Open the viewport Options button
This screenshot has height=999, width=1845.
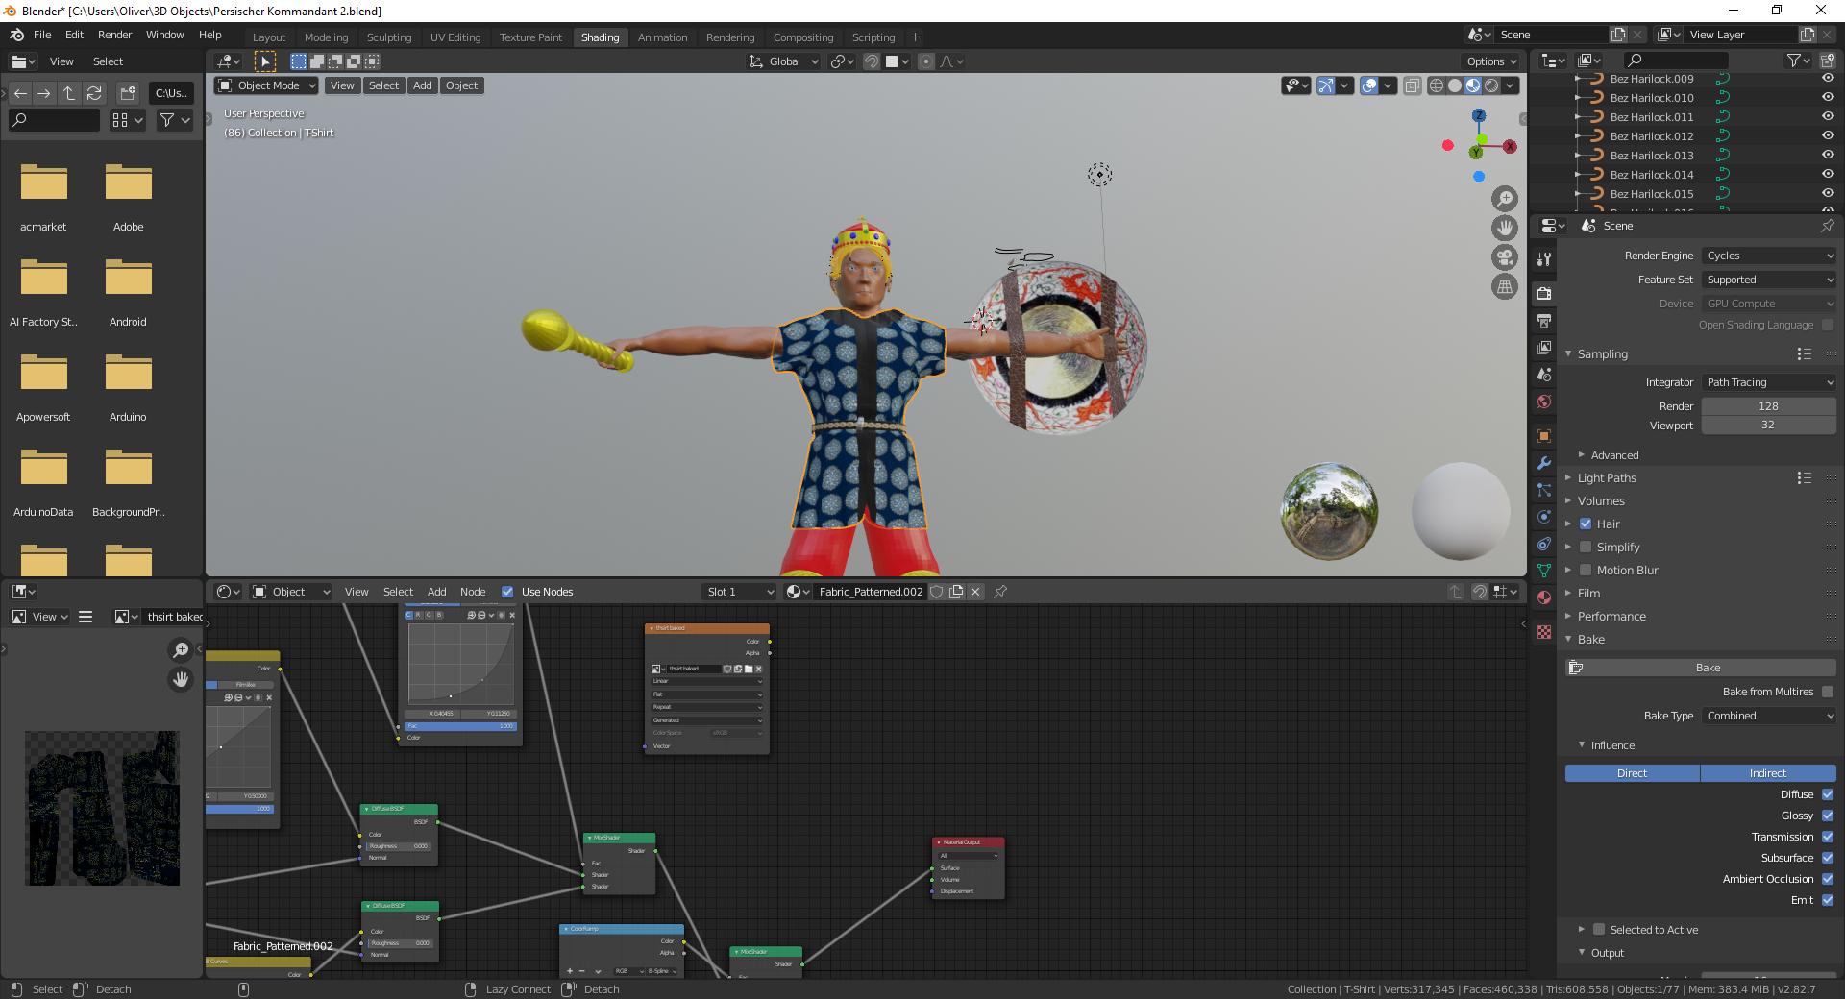1490,61
